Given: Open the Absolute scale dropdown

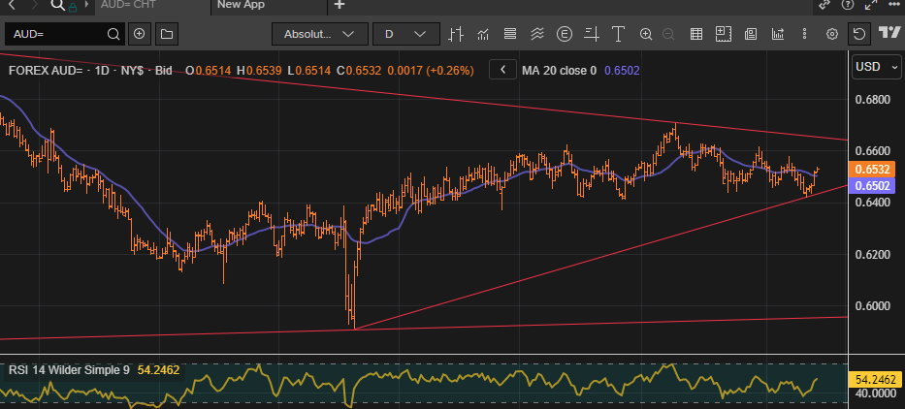Looking at the screenshot, I should pyautogui.click(x=319, y=35).
